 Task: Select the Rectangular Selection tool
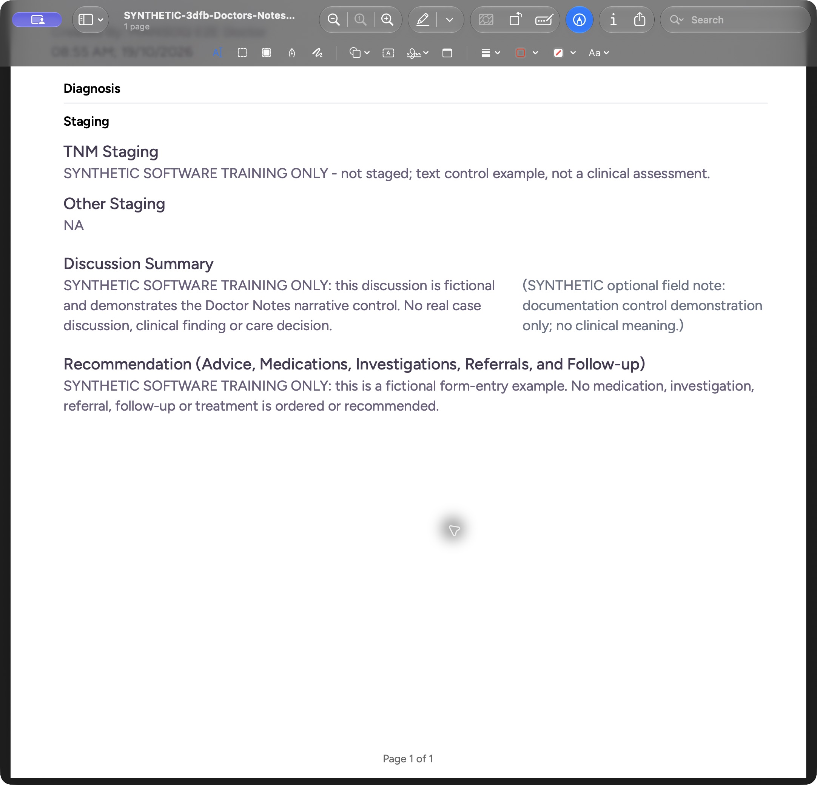point(242,53)
